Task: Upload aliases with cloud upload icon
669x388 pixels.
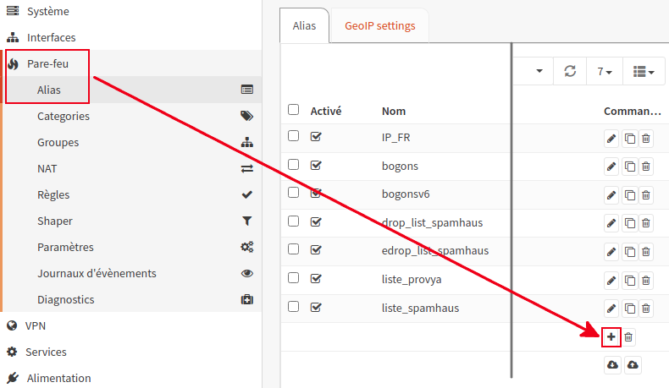Action: point(633,365)
